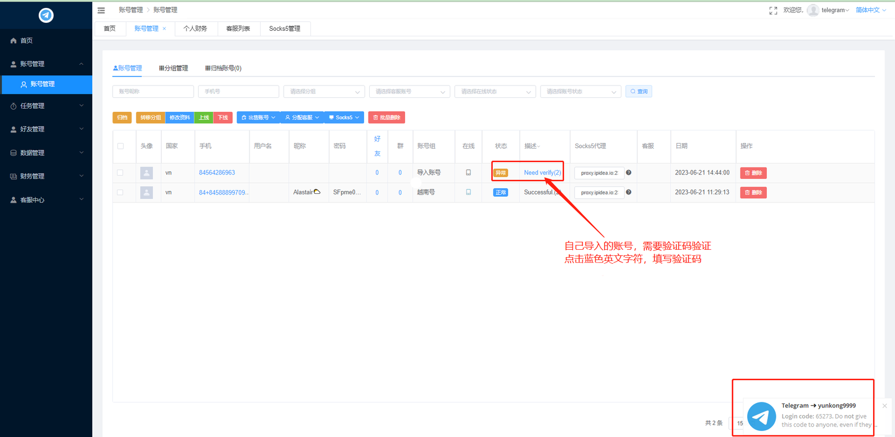Viewport: 895px width, 437px height.
Task: Dismiss the Telegram login code notification
Action: tap(884, 406)
